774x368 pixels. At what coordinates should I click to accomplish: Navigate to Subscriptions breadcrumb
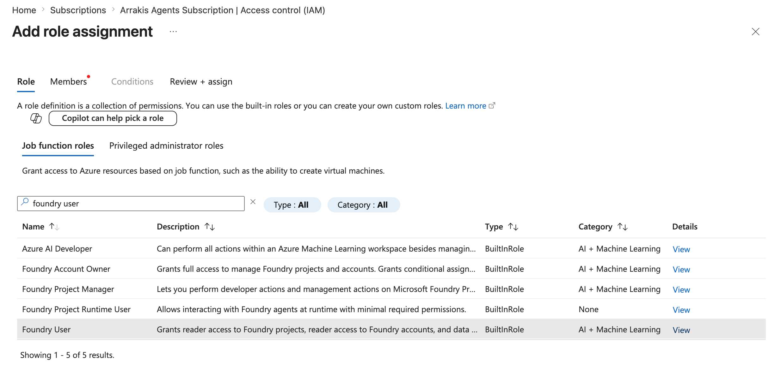click(x=78, y=10)
